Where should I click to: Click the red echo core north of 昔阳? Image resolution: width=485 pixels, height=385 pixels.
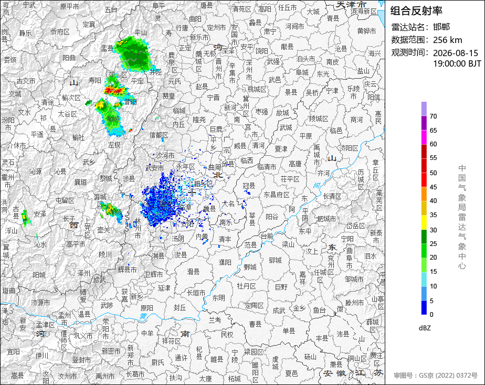tap(115, 90)
